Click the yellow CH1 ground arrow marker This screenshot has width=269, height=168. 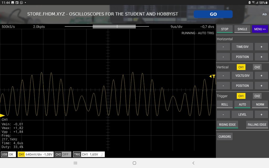click(2, 115)
